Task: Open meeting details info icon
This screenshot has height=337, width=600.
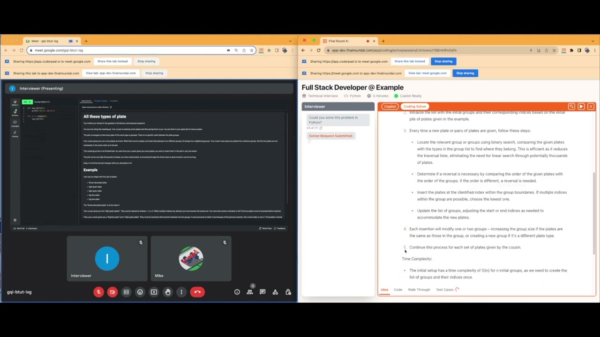Action: click(237, 292)
